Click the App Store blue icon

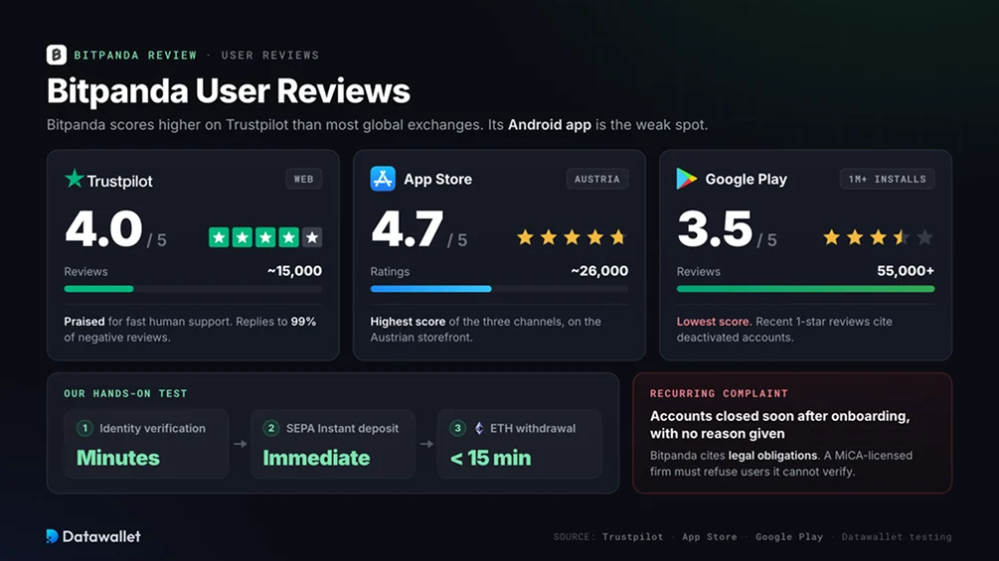(383, 179)
